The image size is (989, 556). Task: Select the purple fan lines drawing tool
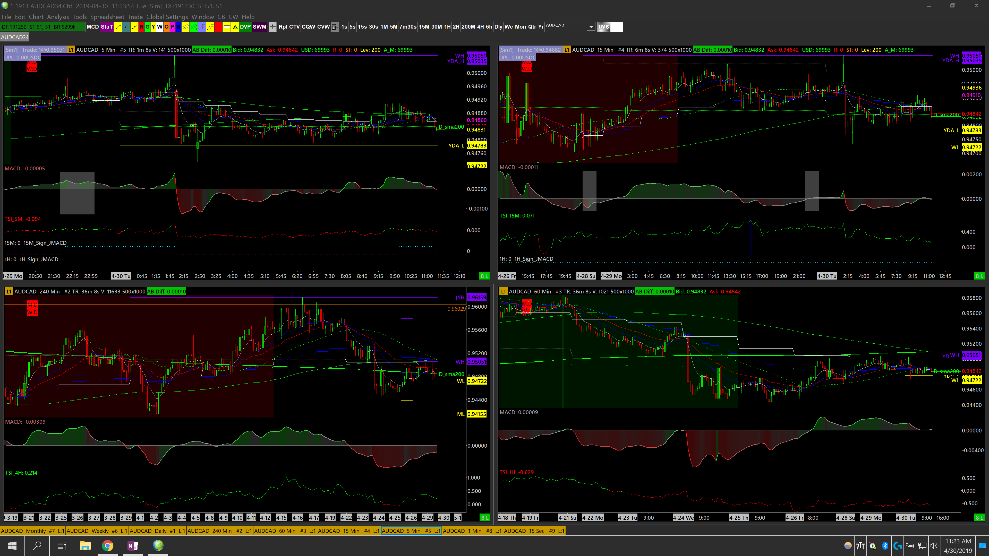coord(202,27)
